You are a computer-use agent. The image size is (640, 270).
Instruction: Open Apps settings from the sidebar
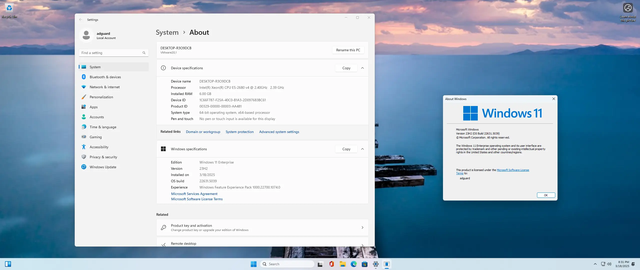click(x=93, y=107)
